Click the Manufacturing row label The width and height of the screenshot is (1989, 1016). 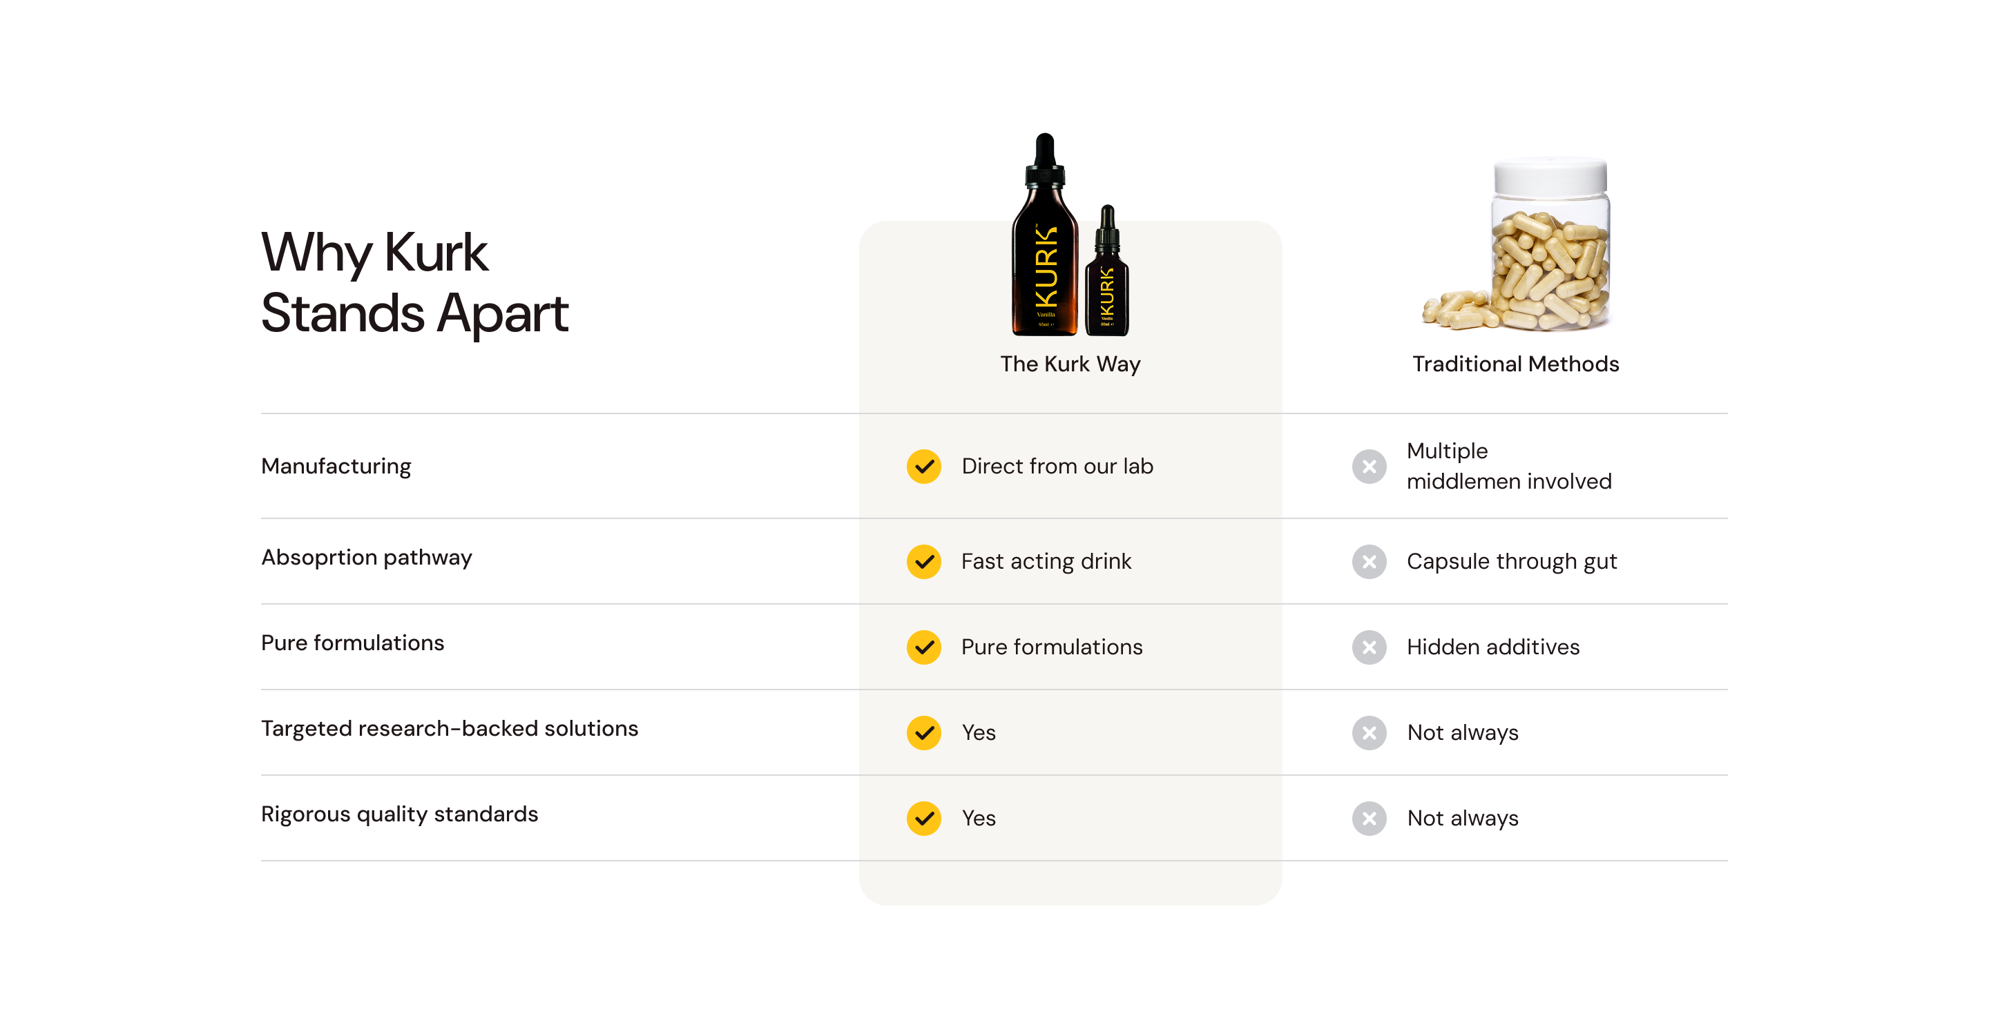coord(336,467)
